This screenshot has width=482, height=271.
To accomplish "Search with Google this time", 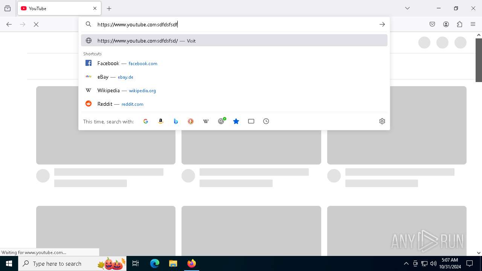I will pyautogui.click(x=146, y=121).
